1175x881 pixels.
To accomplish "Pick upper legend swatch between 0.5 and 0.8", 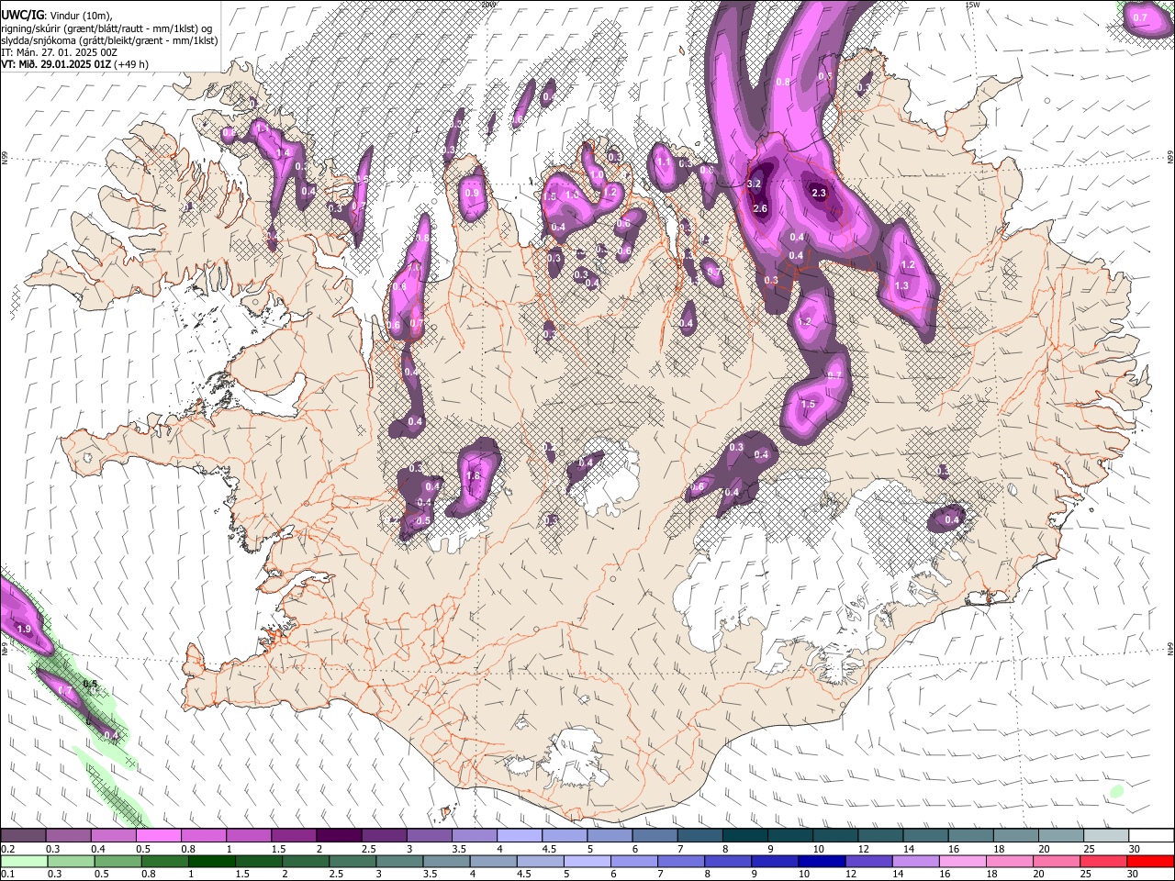I will coord(158,835).
